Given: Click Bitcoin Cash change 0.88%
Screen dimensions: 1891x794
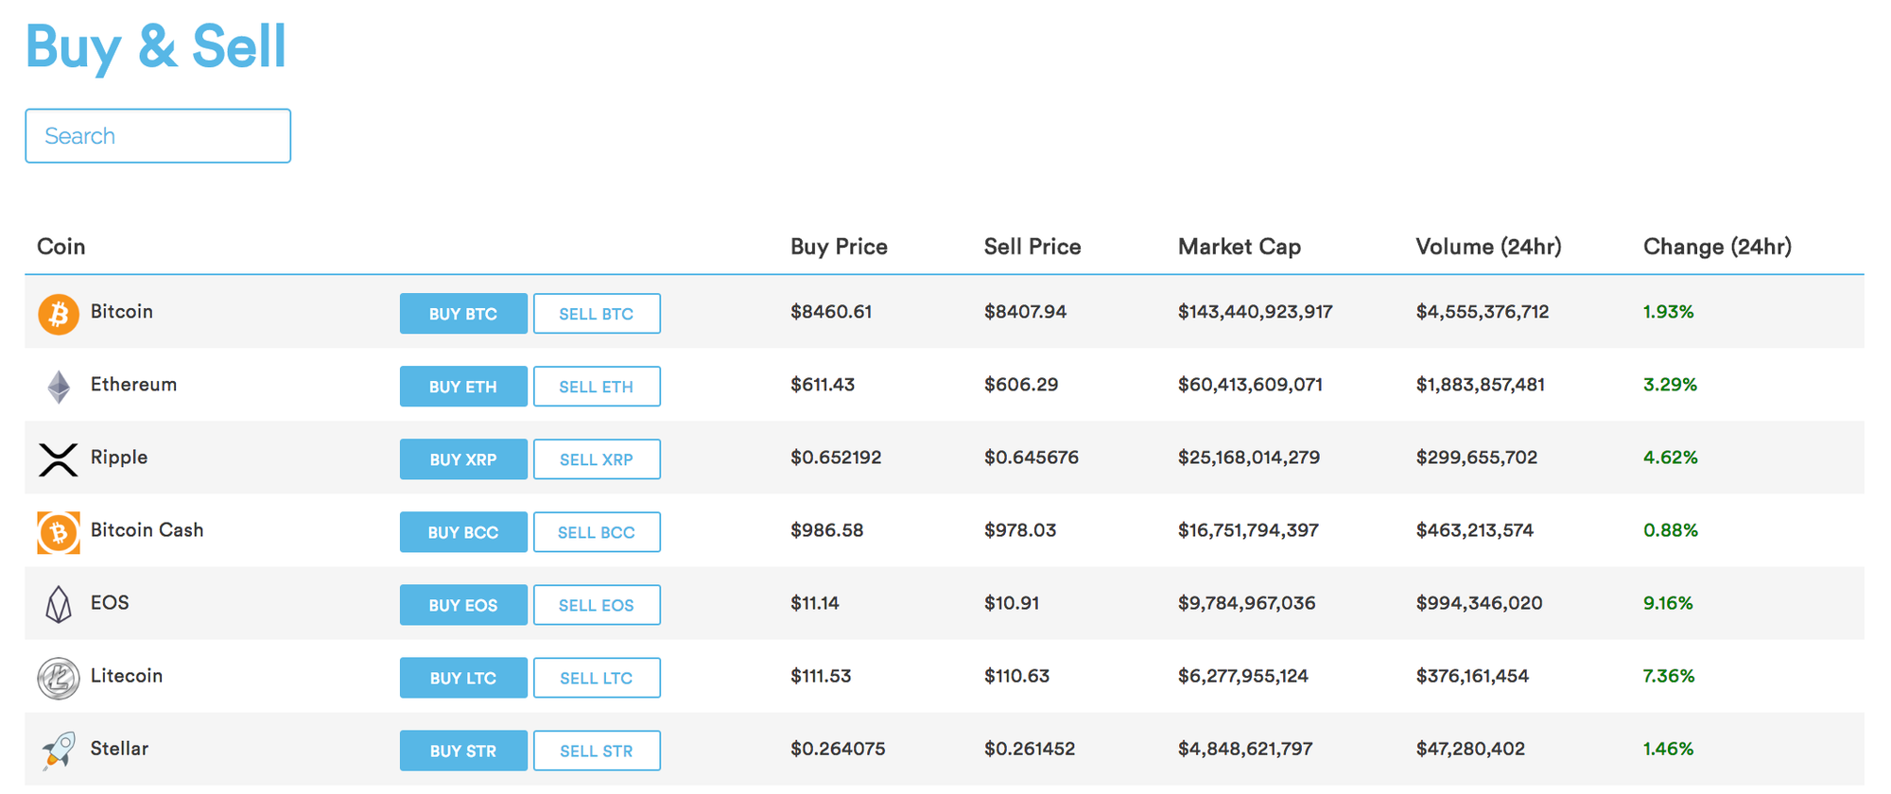Looking at the screenshot, I should [1671, 530].
